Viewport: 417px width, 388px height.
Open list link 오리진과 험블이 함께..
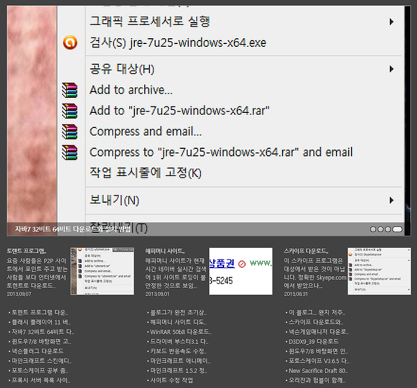pyautogui.click(x=317, y=380)
